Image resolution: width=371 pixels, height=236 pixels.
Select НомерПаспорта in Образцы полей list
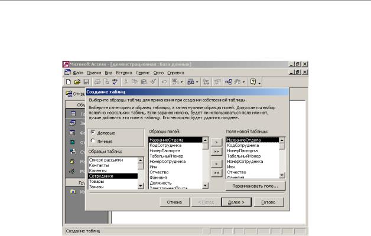[x=175, y=150]
